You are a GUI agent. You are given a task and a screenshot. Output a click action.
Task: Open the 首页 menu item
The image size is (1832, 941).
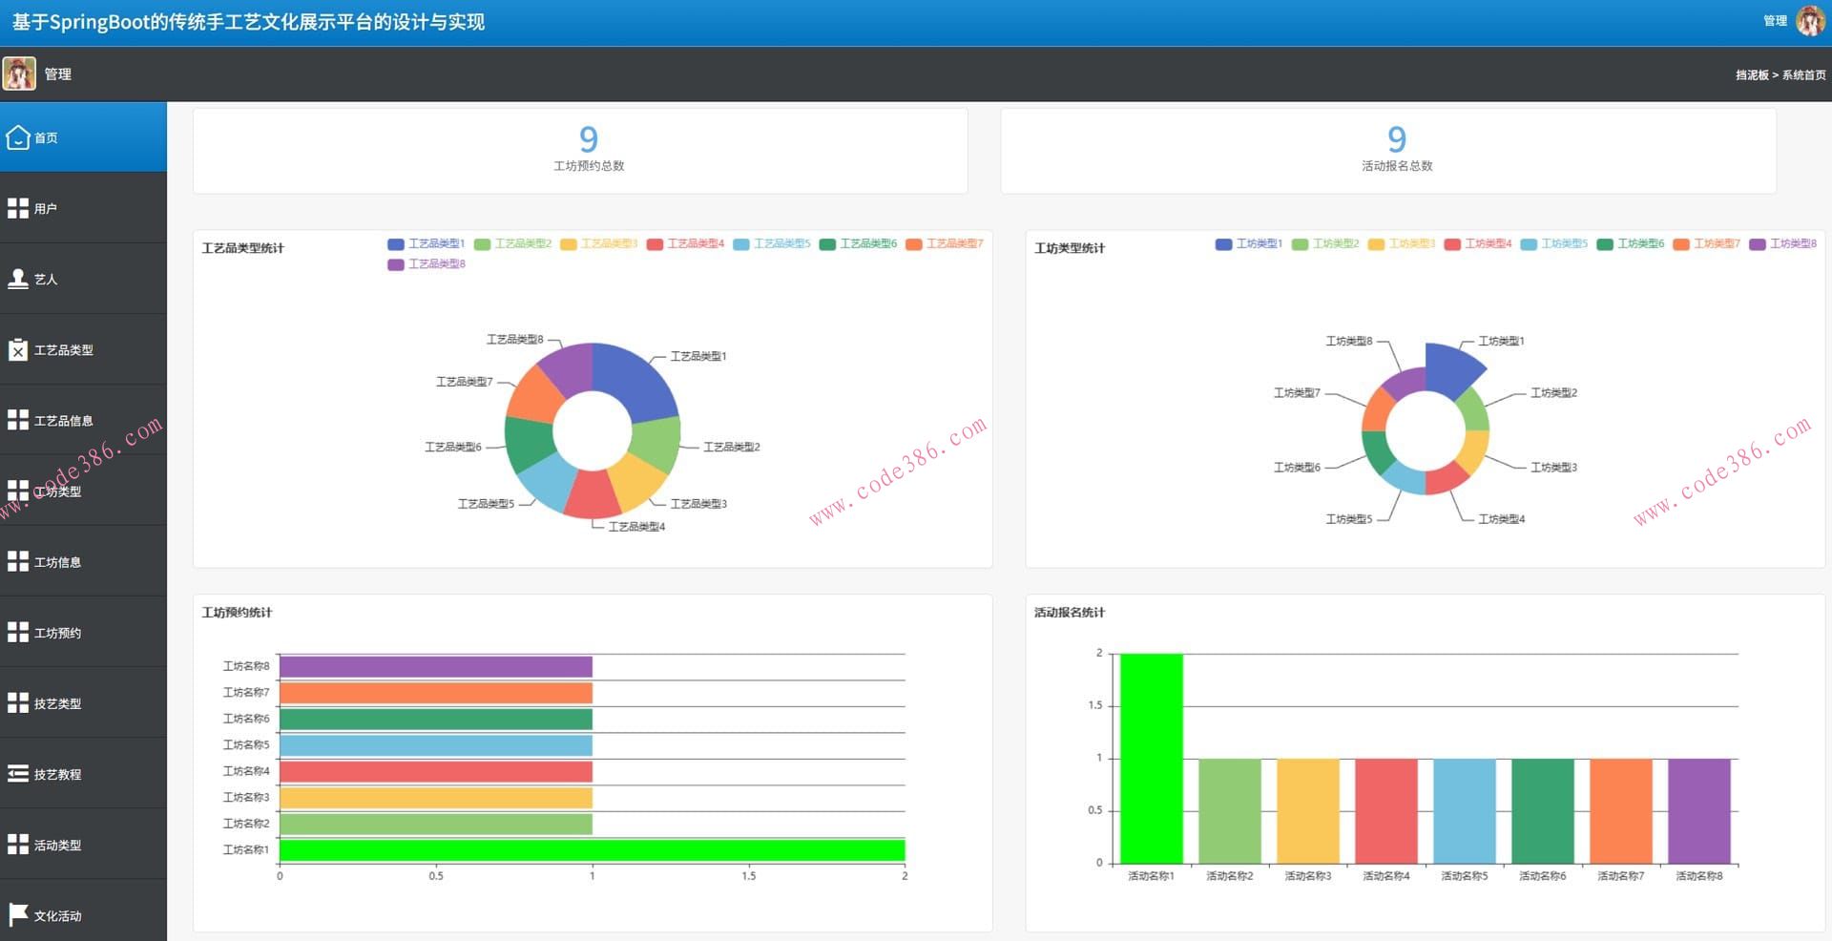[x=83, y=137]
